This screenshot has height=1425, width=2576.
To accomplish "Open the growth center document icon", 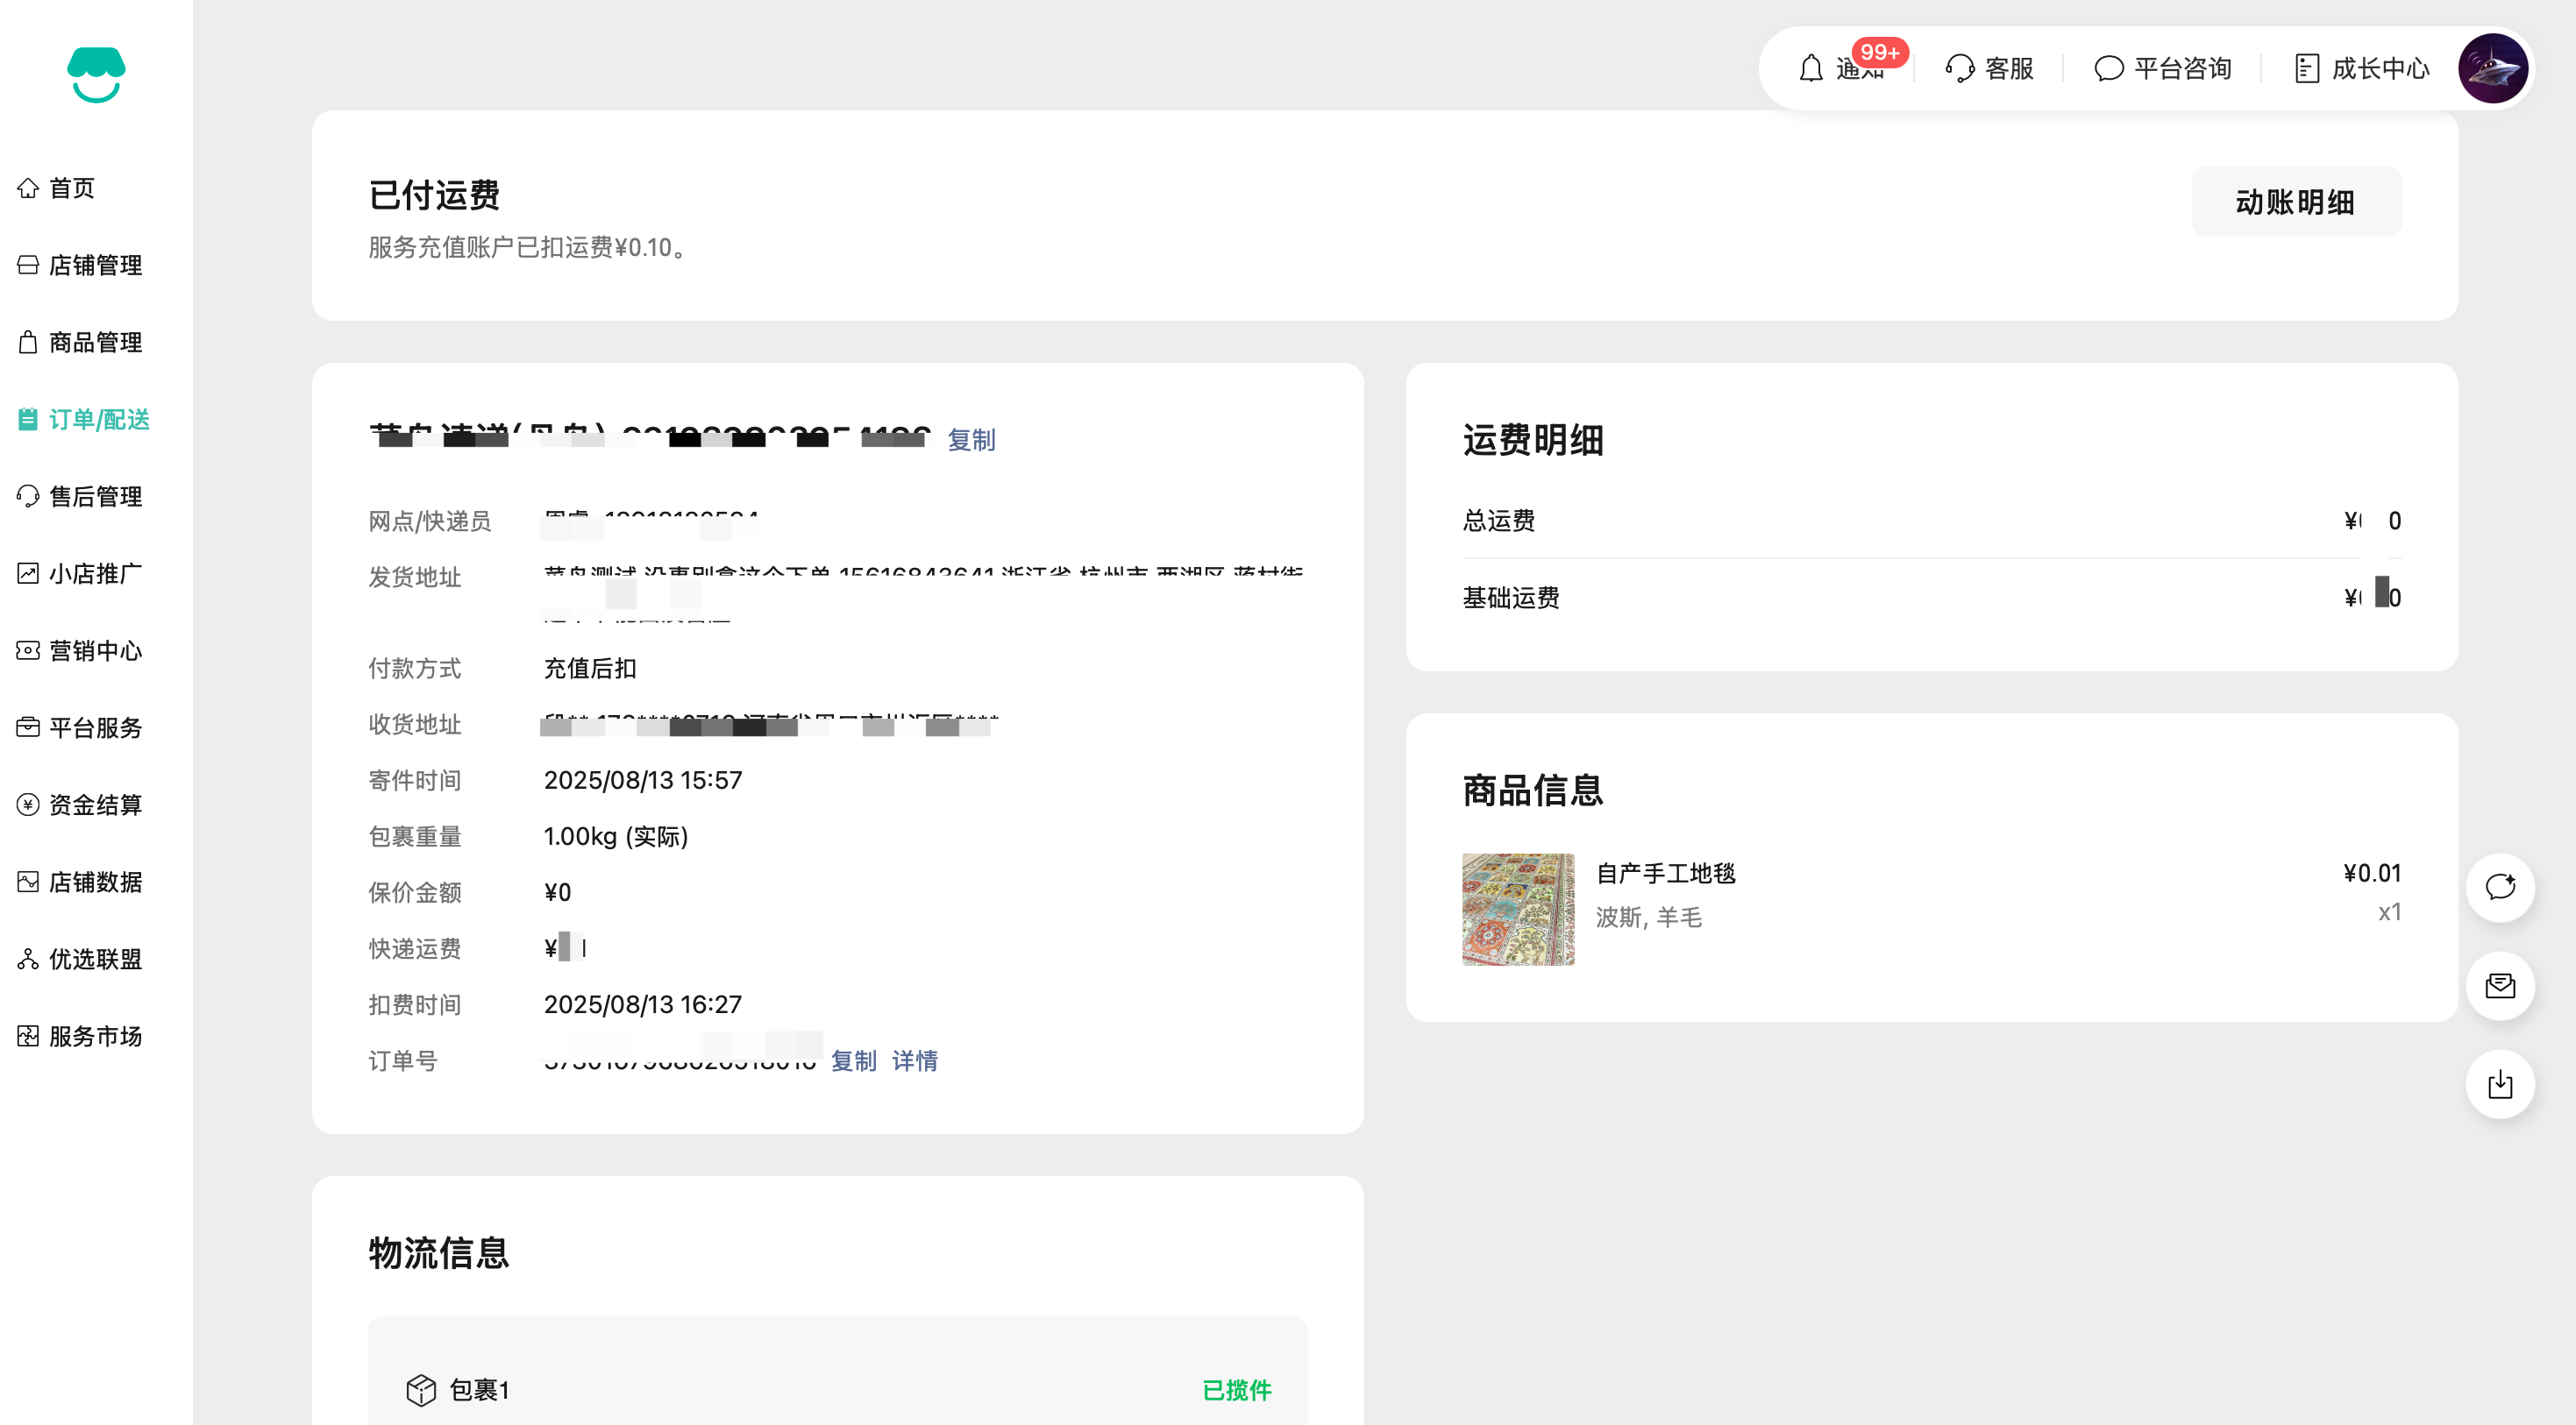I will tap(2306, 69).
